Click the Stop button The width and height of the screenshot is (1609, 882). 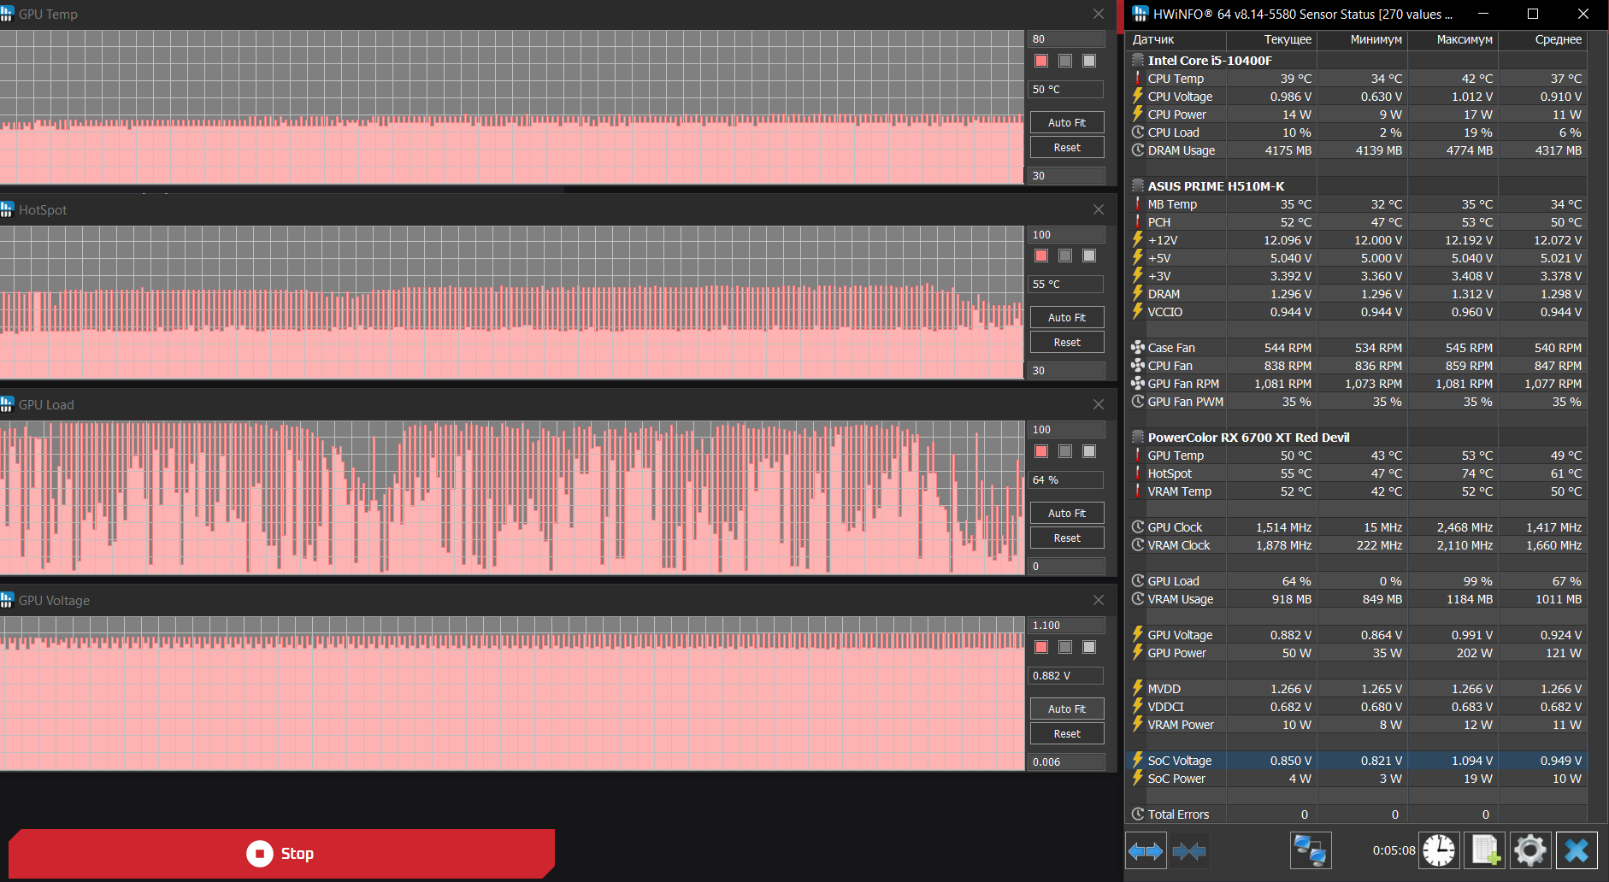[281, 853]
